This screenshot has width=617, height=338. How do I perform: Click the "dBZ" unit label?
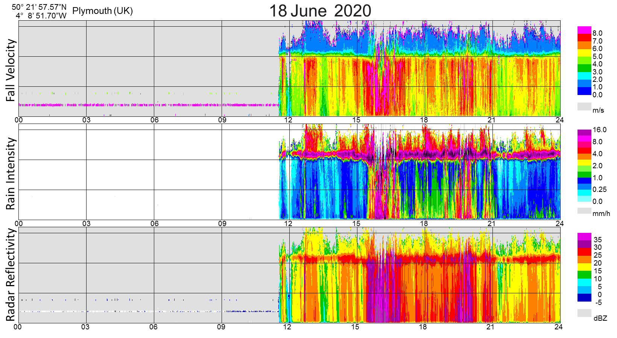600,318
